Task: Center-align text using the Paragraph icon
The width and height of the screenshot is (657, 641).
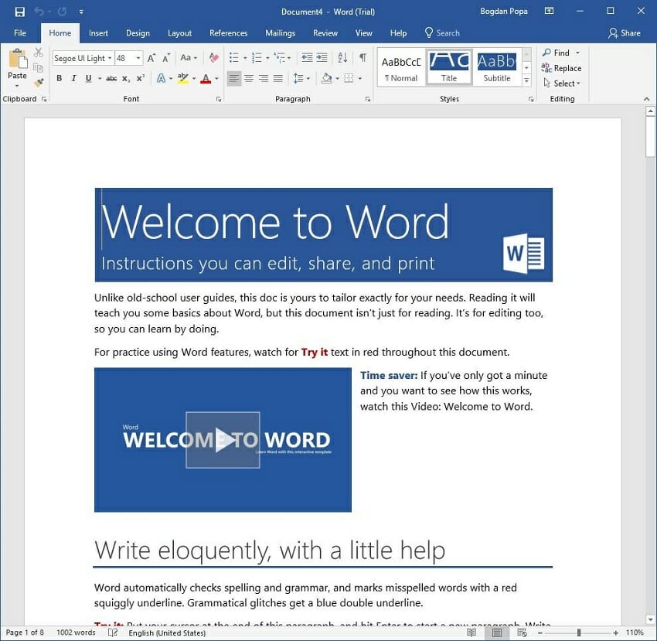Action: pos(249,78)
